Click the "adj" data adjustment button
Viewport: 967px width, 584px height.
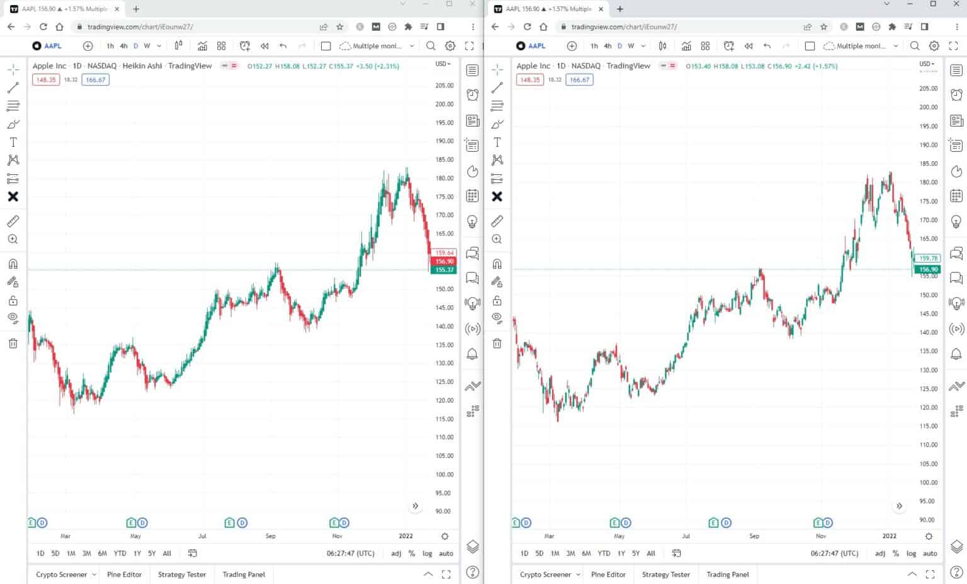pos(395,553)
